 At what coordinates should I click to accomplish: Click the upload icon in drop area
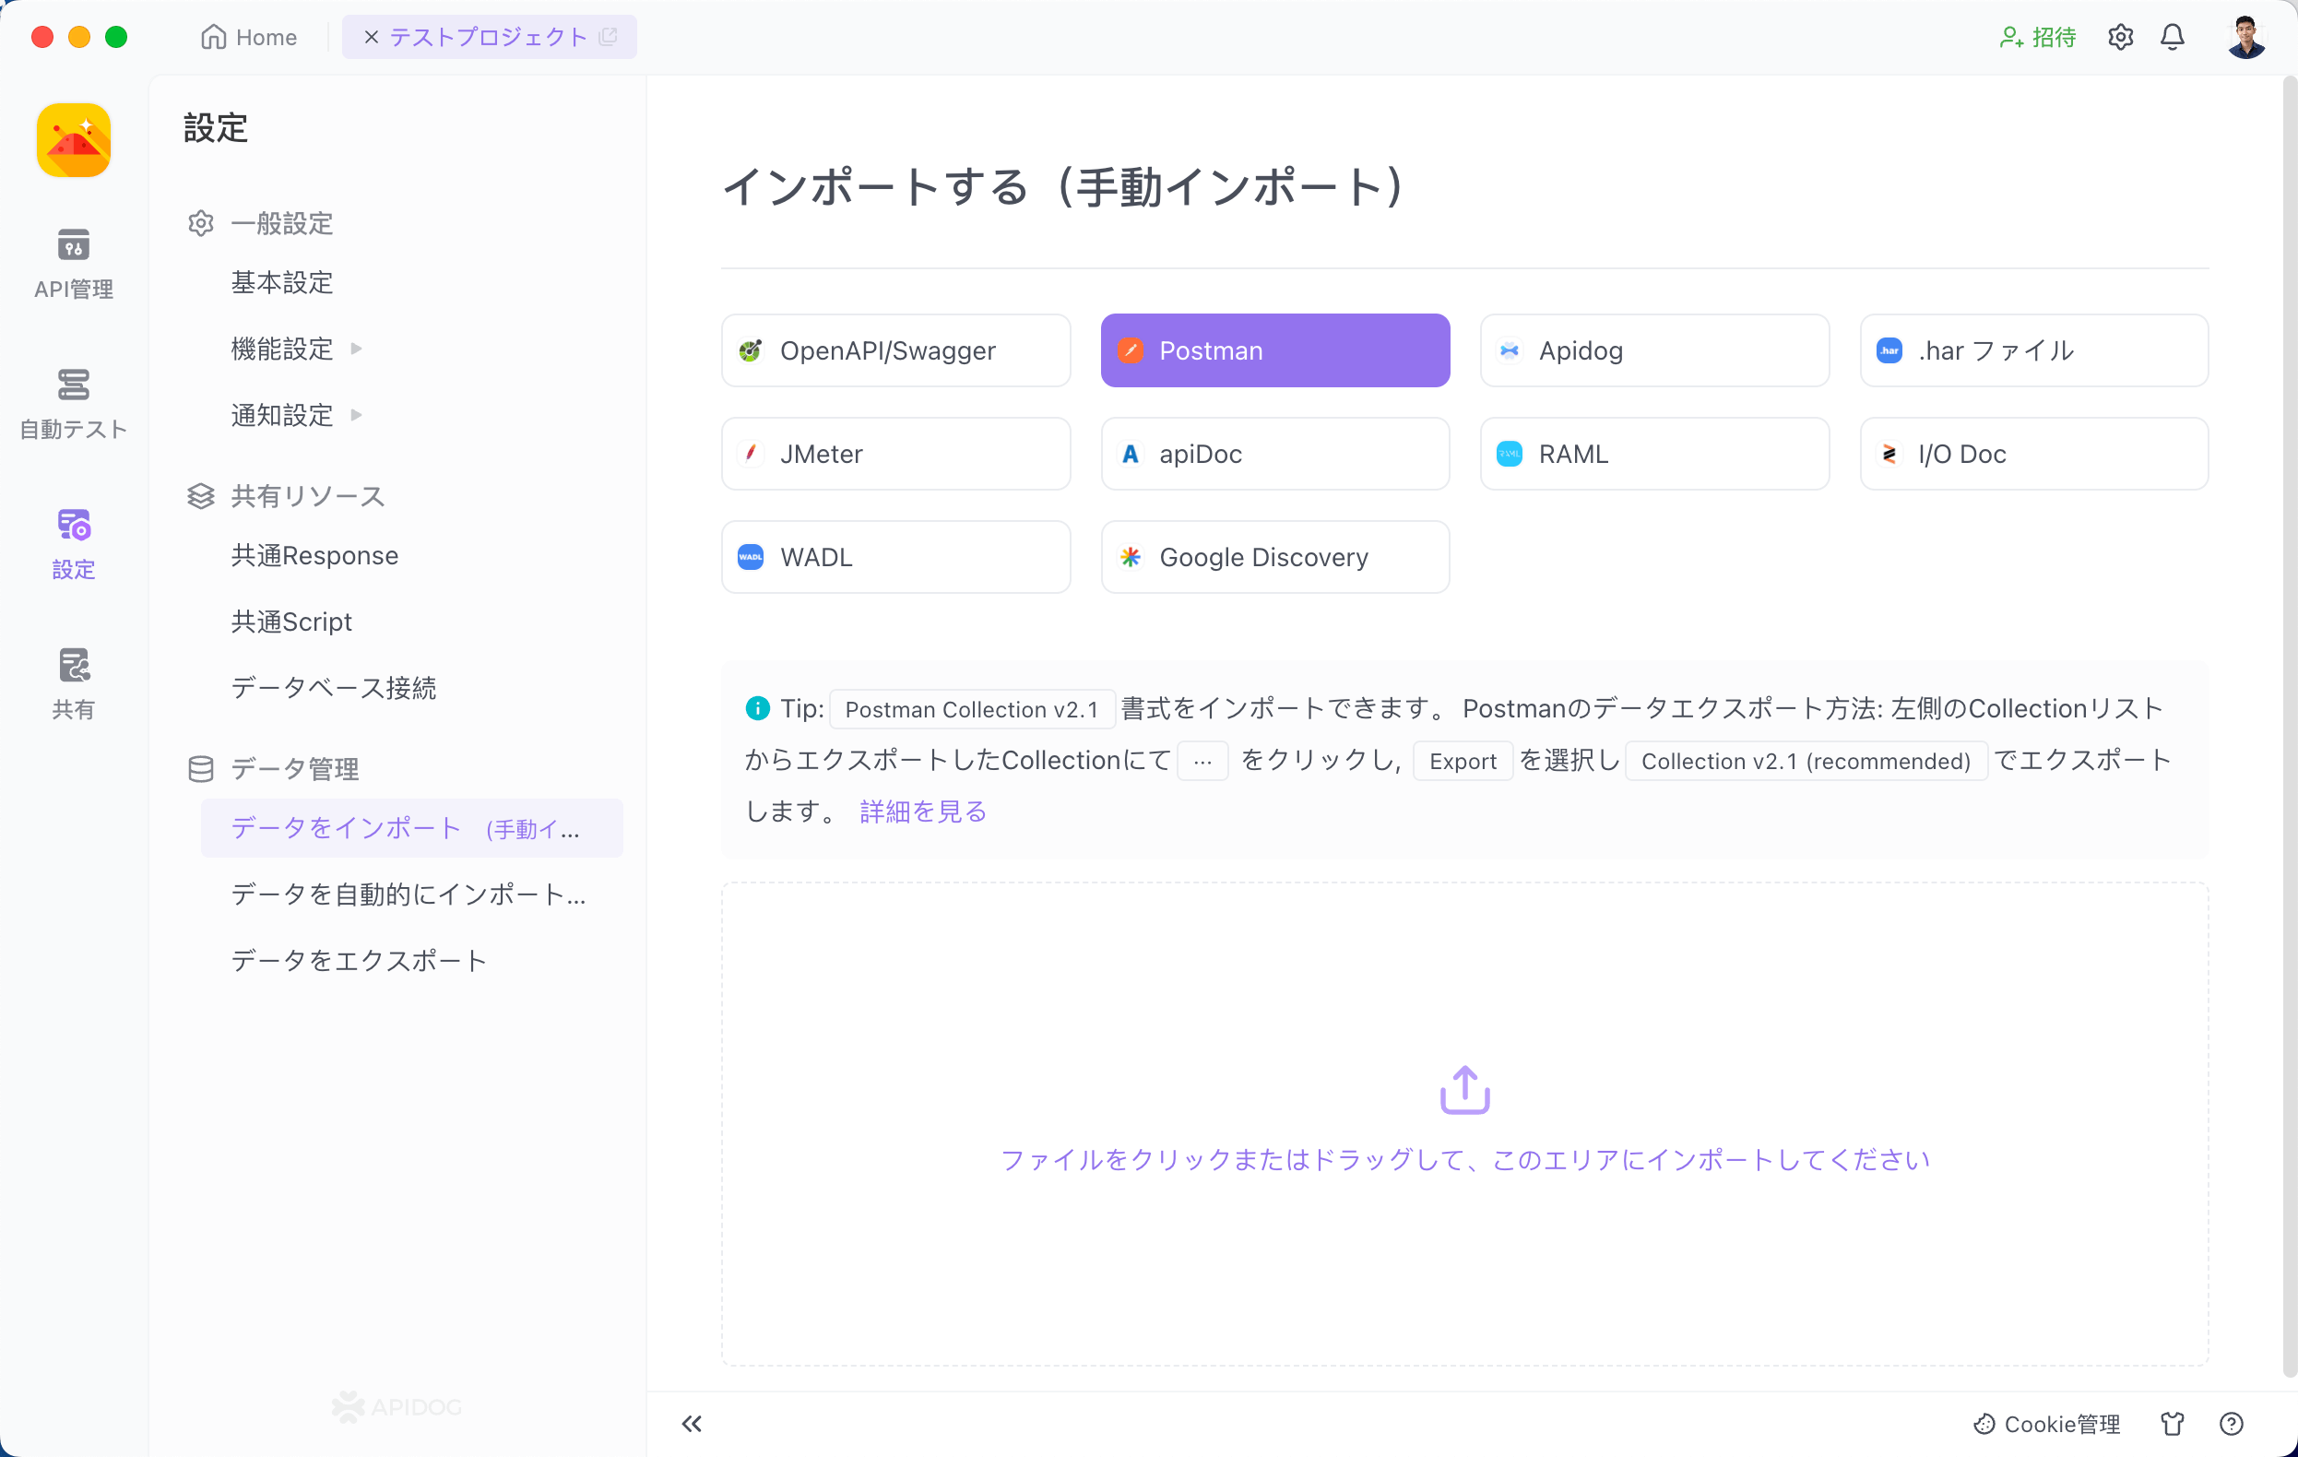point(1464,1089)
